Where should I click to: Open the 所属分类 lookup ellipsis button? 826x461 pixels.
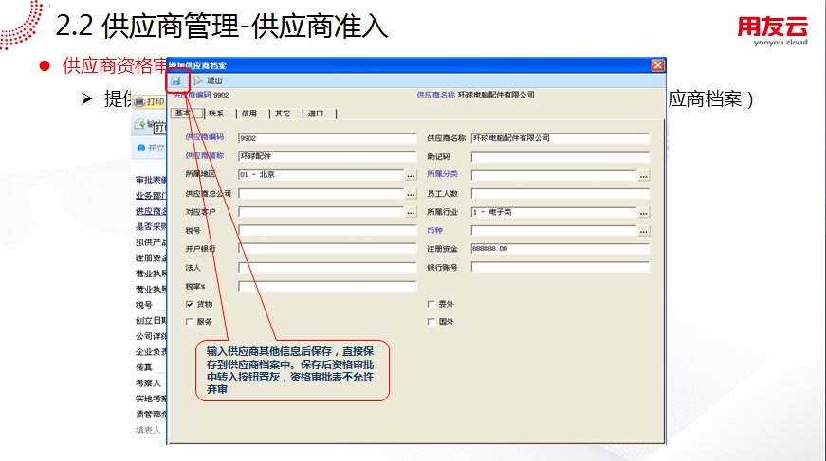coord(643,175)
